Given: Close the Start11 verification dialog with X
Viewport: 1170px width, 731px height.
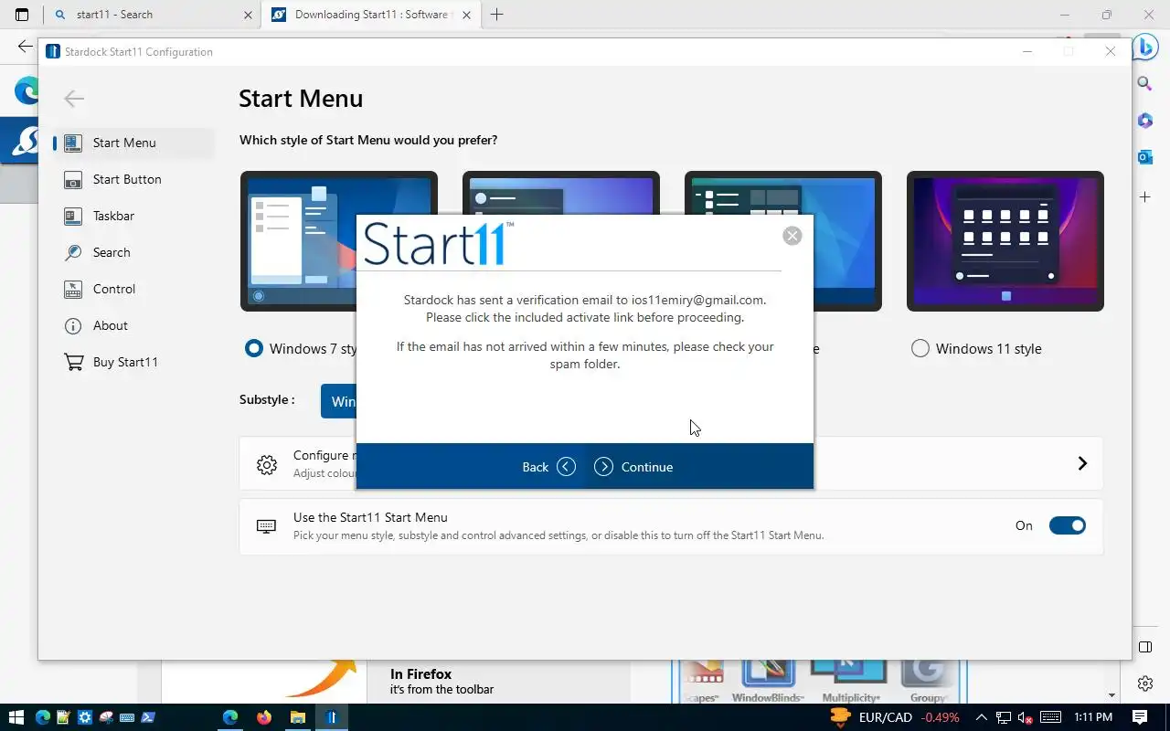Looking at the screenshot, I should pyautogui.click(x=792, y=236).
